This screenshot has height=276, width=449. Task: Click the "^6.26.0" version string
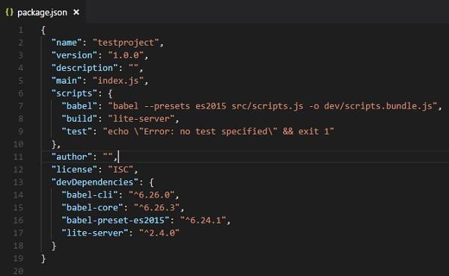(151, 195)
